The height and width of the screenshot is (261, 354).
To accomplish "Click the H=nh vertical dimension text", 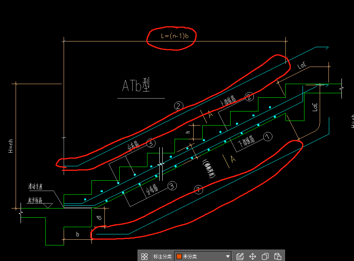I will [x=11, y=146].
